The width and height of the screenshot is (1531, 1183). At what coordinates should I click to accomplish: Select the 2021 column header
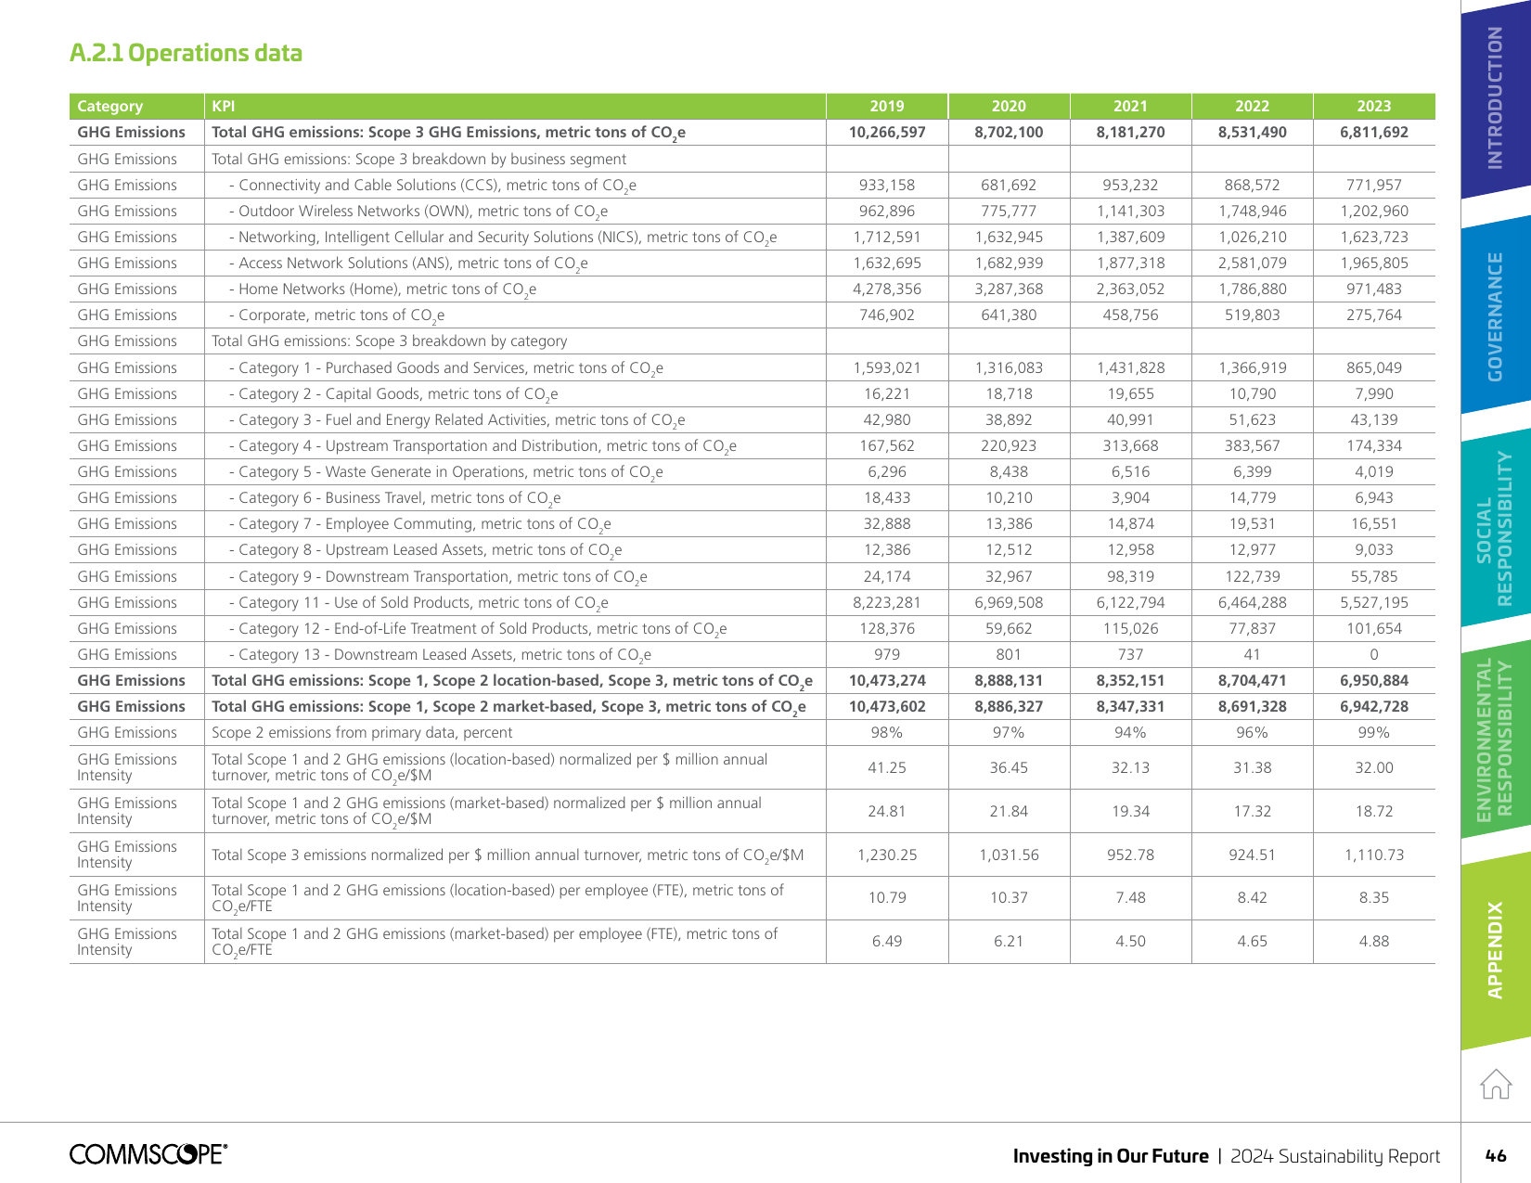1130,106
